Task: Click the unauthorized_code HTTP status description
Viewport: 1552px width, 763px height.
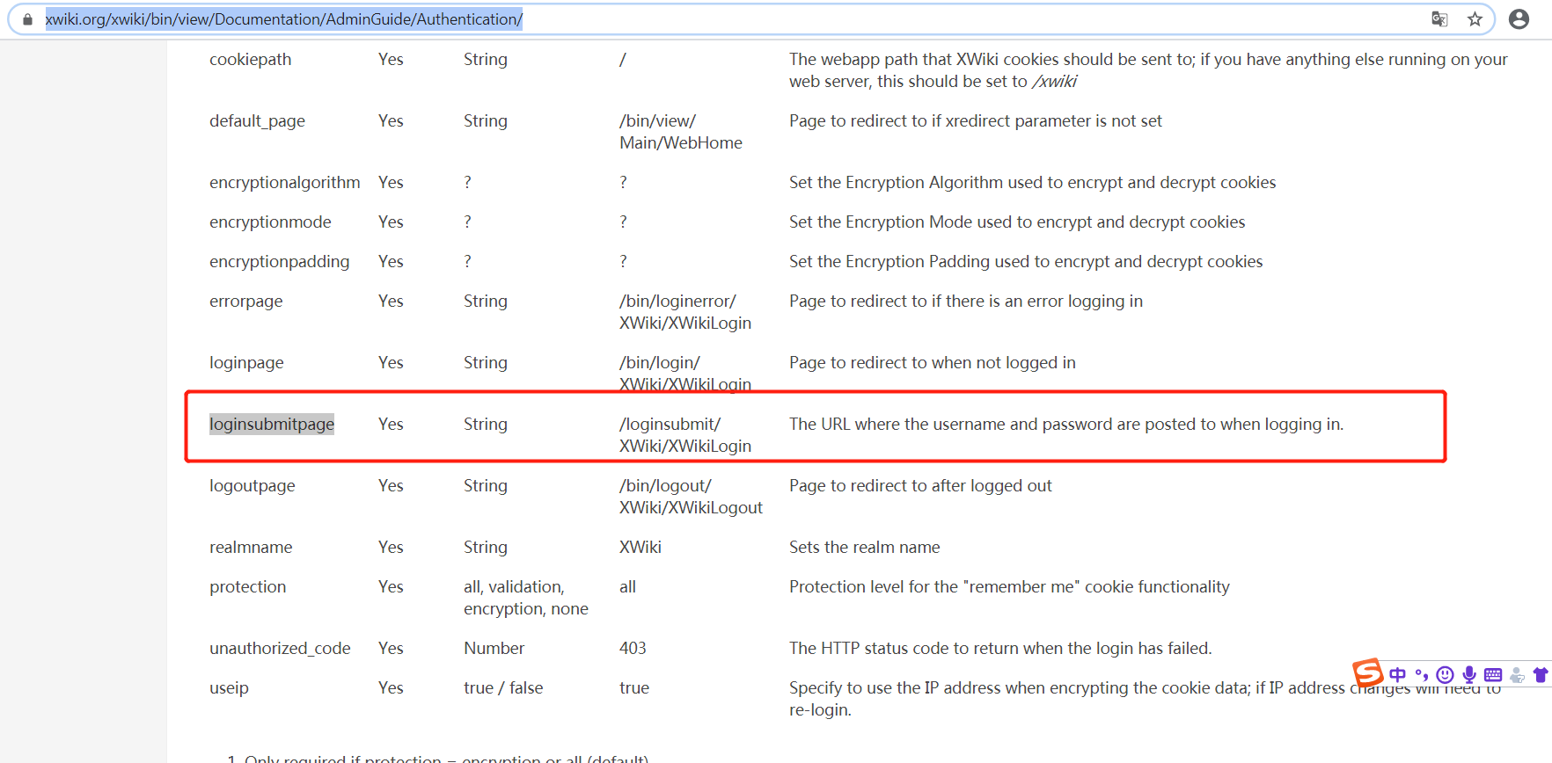Action: pos(1000,648)
